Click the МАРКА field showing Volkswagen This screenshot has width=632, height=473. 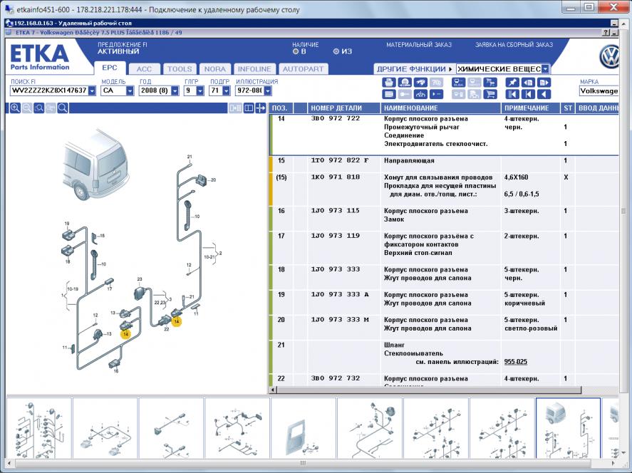point(599,91)
